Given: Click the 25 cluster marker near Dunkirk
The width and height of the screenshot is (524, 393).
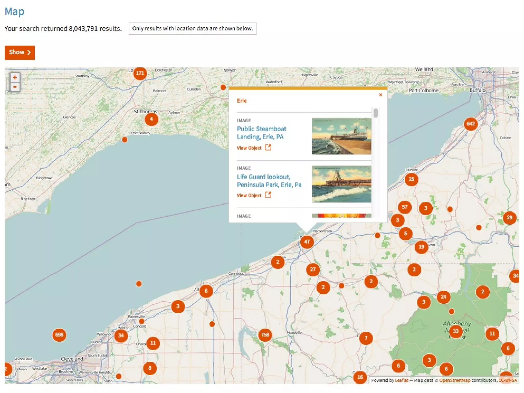Looking at the screenshot, I should tap(411, 179).
